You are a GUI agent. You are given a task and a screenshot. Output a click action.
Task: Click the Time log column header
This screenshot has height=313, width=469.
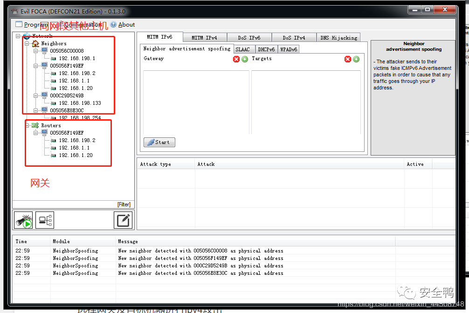31,242
